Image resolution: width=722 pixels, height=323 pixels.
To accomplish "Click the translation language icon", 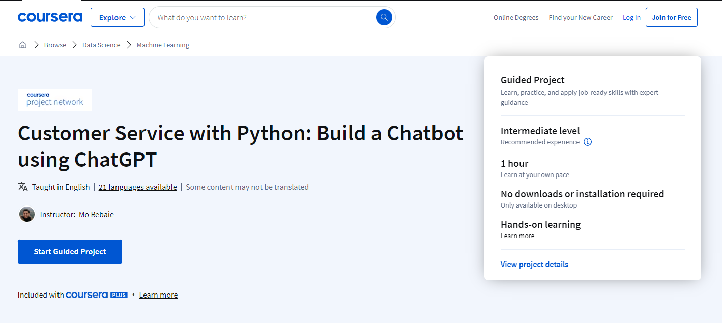I will click(23, 187).
